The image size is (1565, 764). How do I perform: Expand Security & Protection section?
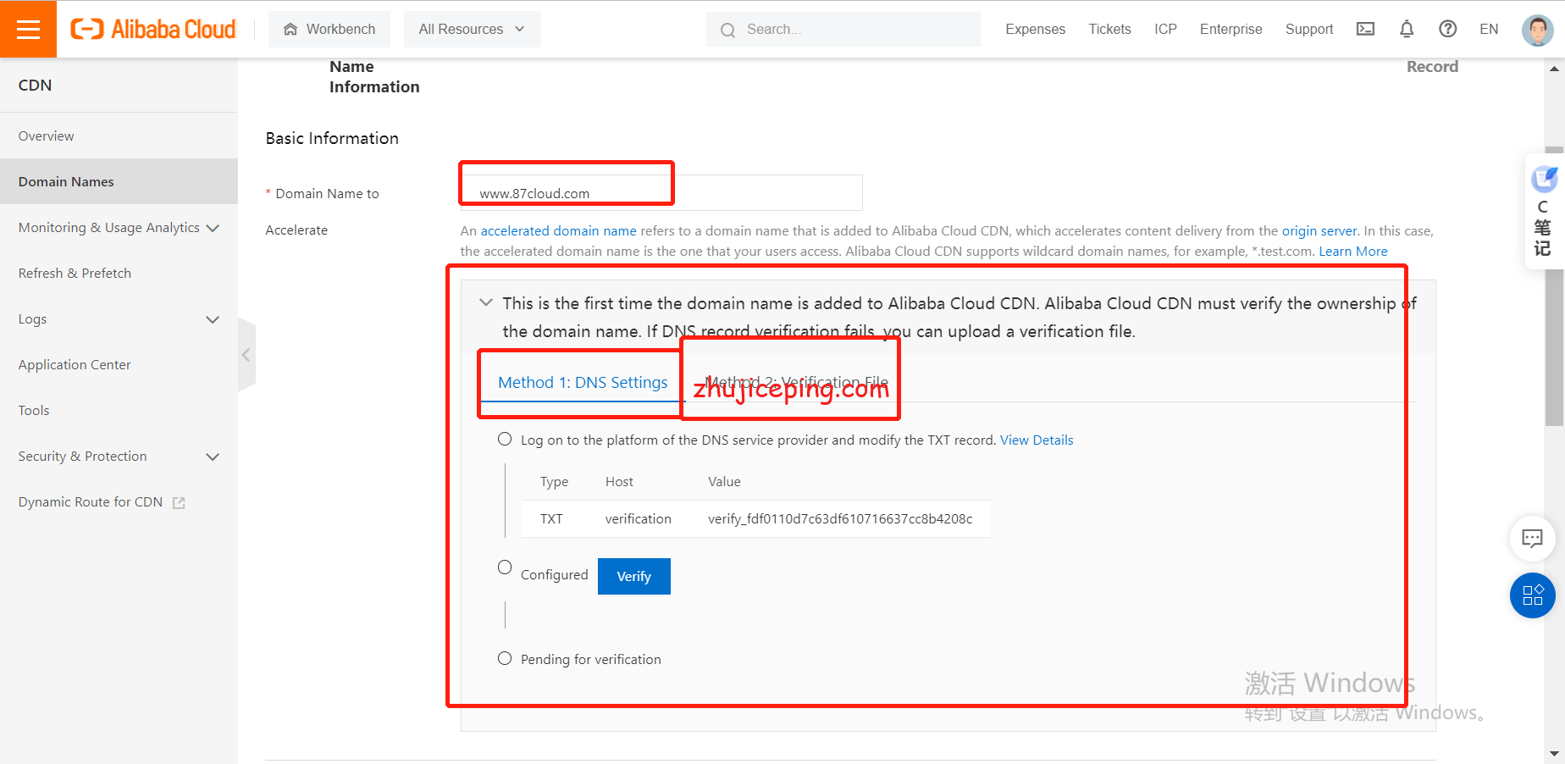click(x=119, y=457)
